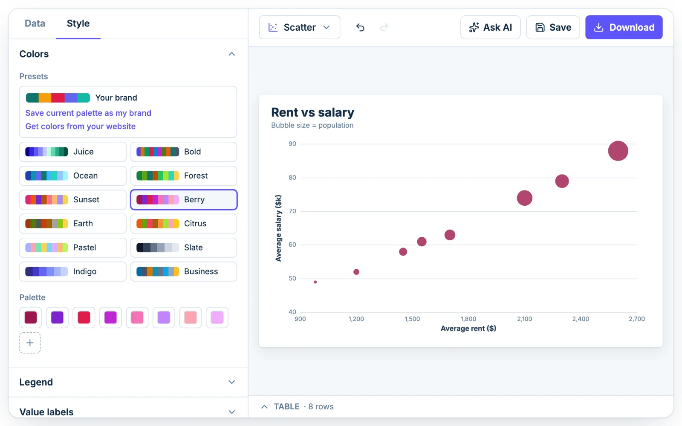Edit the light violet palette swatch
This screenshot has width=682, height=426.
pyautogui.click(x=164, y=317)
